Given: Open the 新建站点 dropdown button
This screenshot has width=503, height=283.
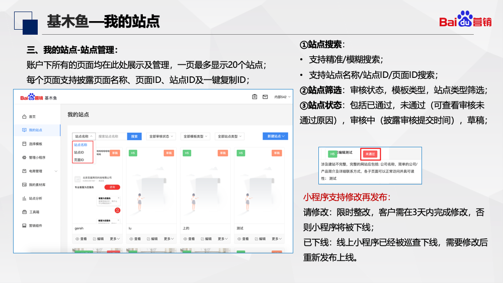Looking at the screenshot, I should (275, 136).
